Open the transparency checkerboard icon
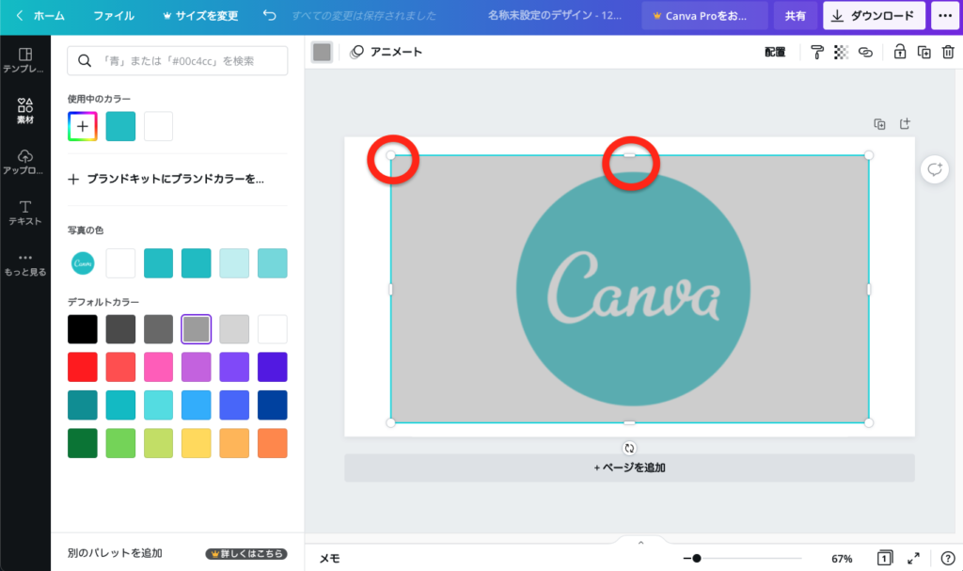Screen dimensions: 963x571 (841, 53)
